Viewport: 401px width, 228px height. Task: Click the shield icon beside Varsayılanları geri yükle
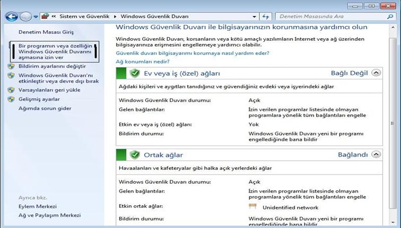11,90
